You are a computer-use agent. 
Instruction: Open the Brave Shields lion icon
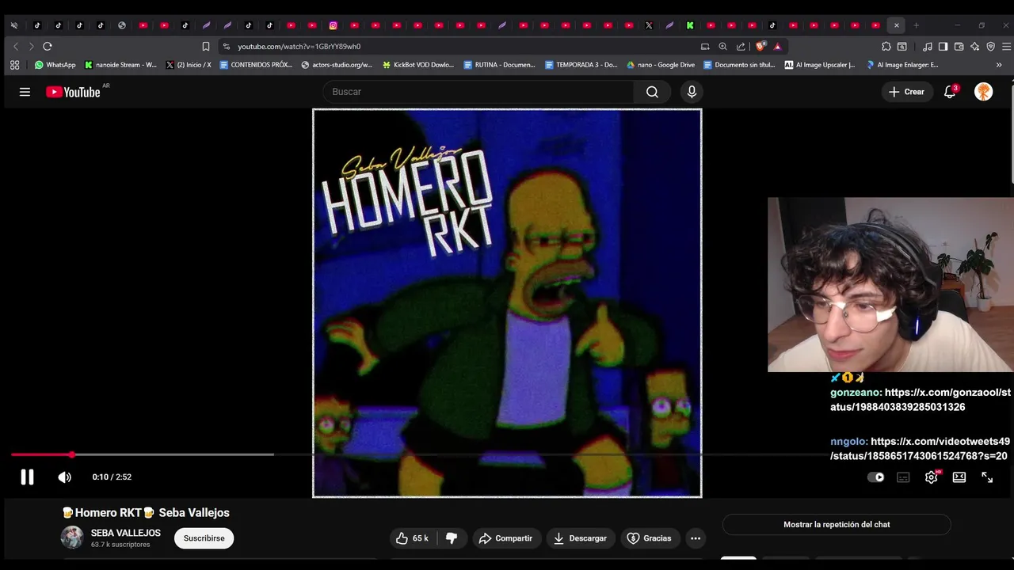[761, 47]
